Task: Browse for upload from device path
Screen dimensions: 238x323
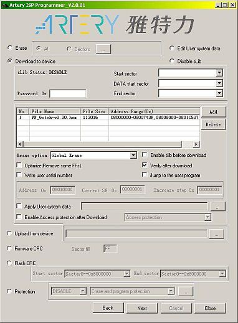Action: [x=217, y=234]
